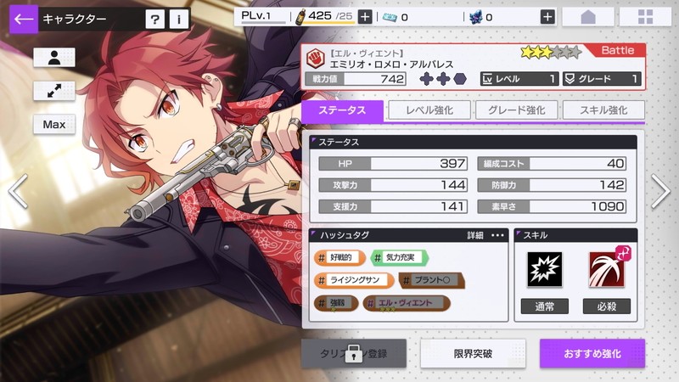Open the info 'i' icon
This screenshot has width=679, height=382.
[178, 19]
